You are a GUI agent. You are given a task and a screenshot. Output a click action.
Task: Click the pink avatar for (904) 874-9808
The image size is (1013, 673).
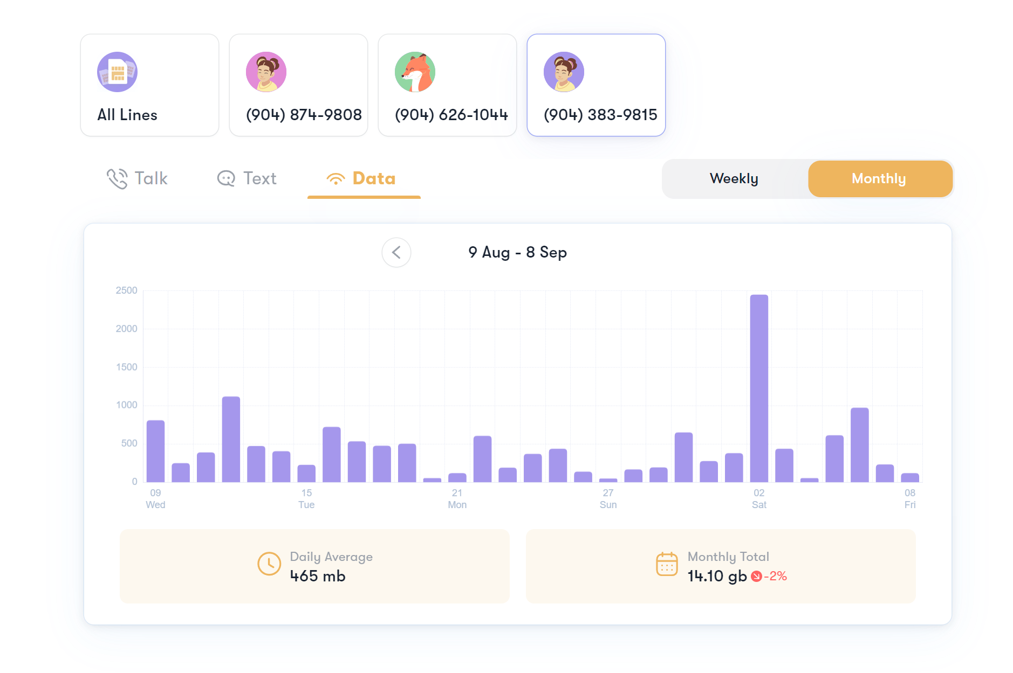point(266,72)
